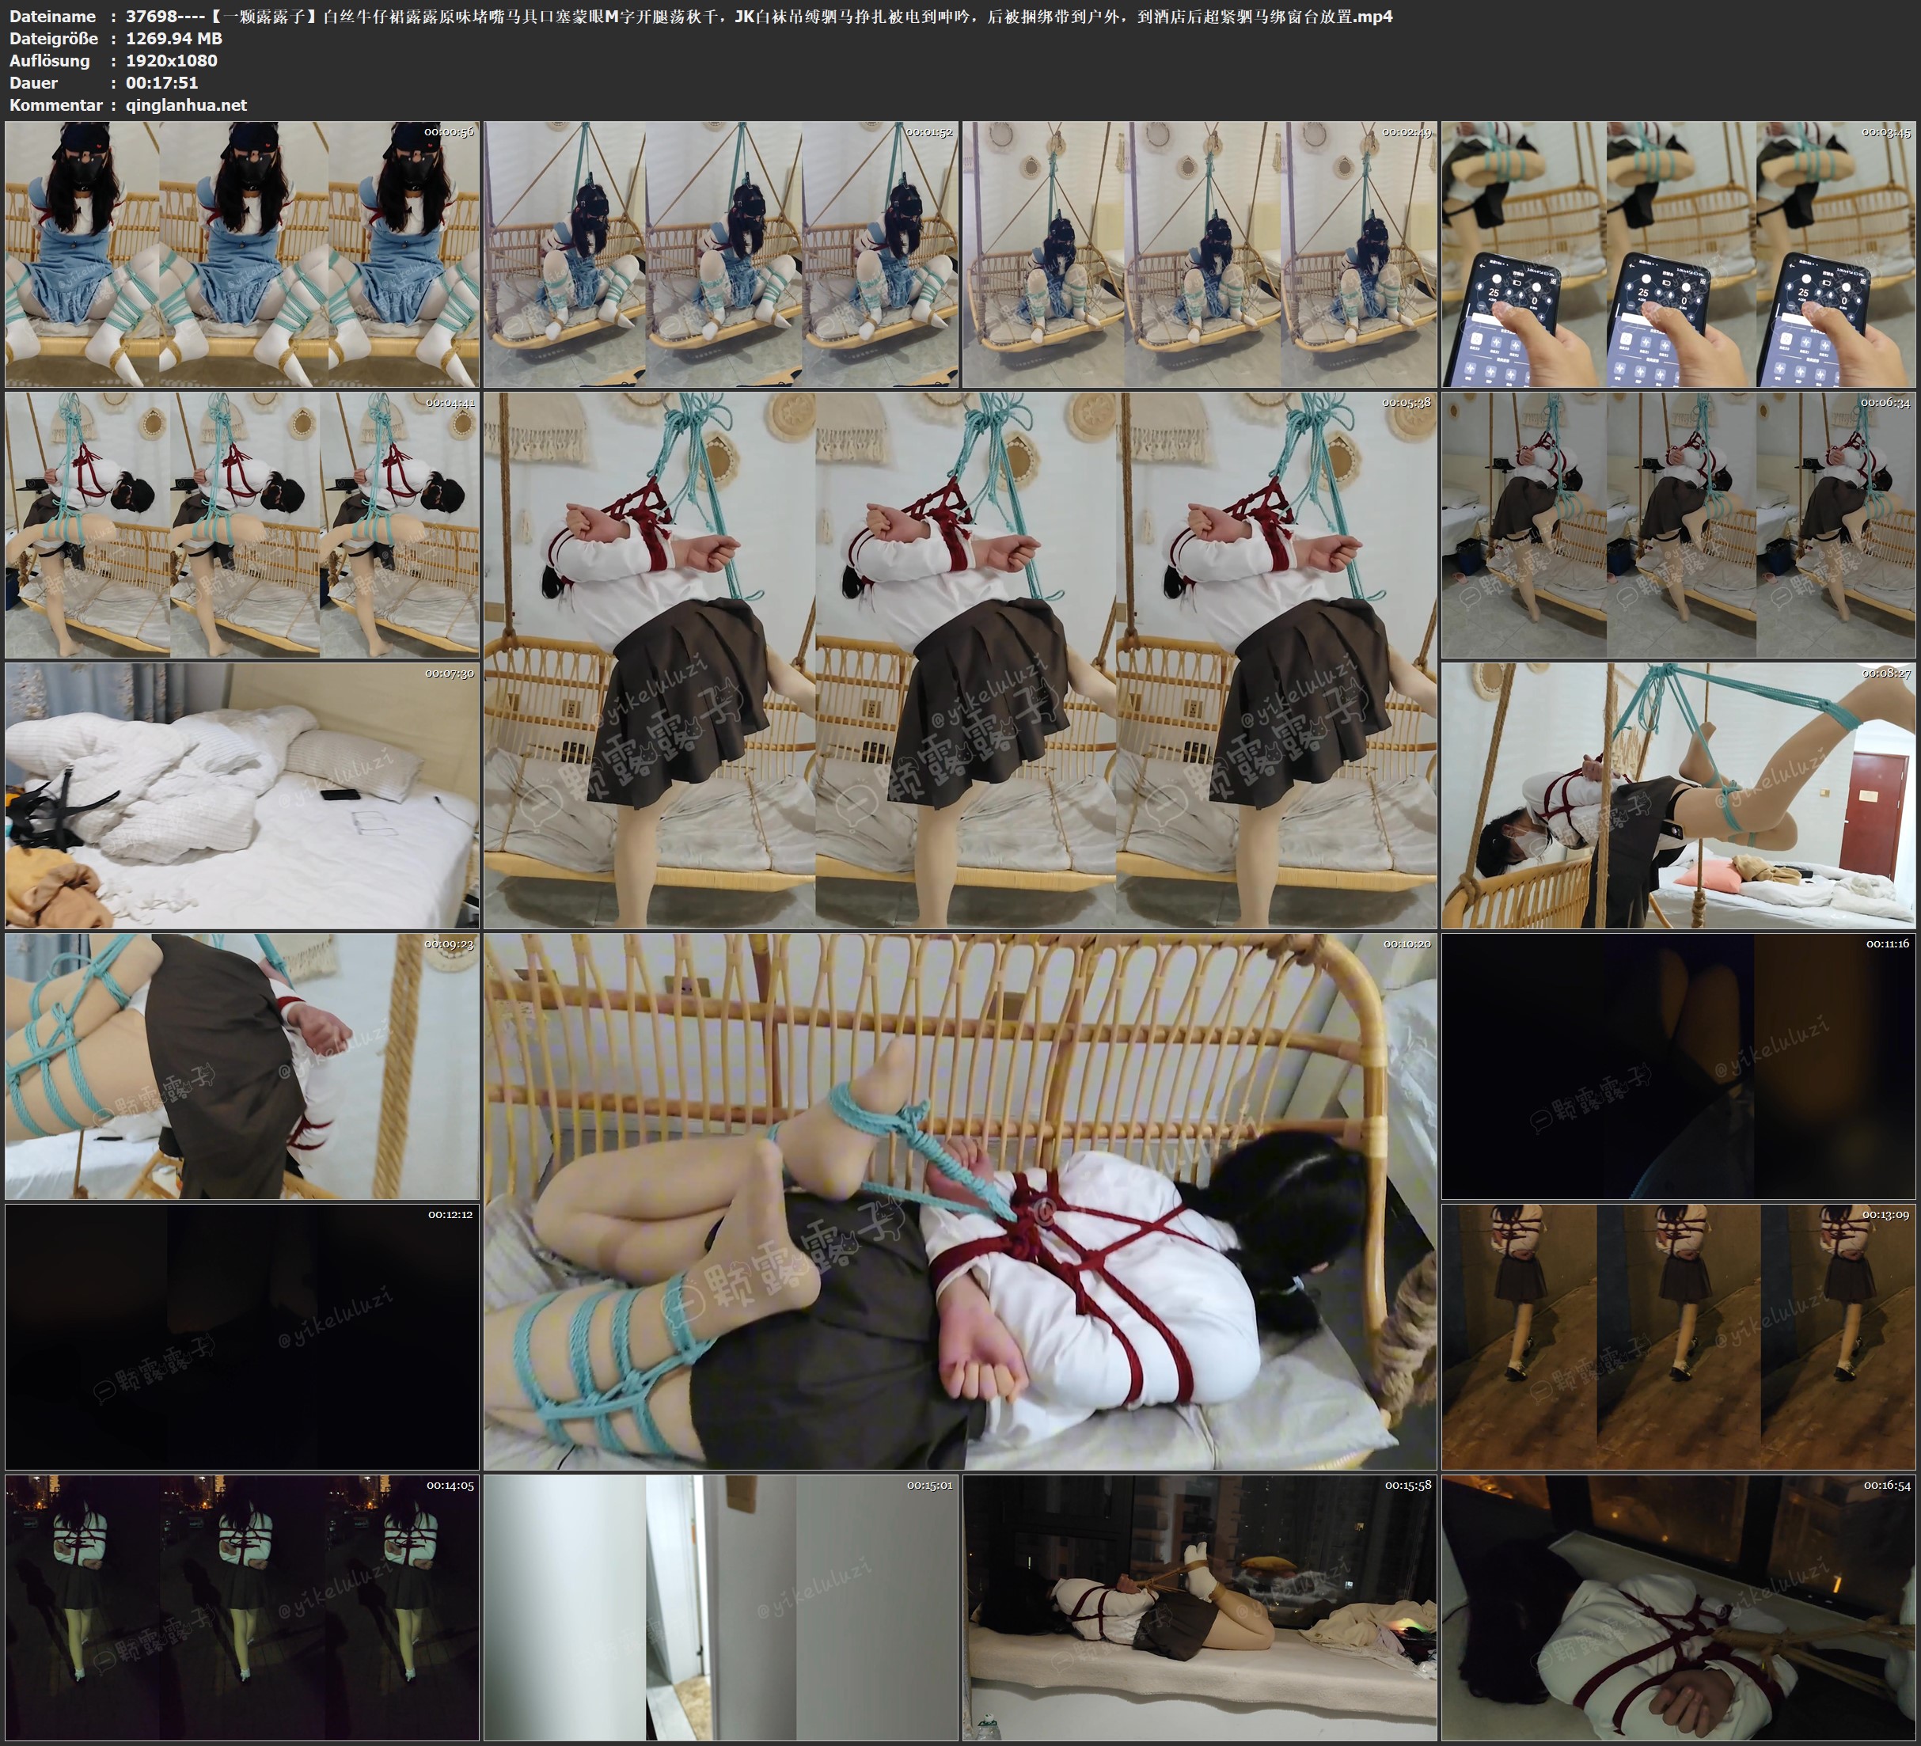The image size is (1921, 1746).
Task: Select the last frame at 00:16:54
Action: 1677,1607
